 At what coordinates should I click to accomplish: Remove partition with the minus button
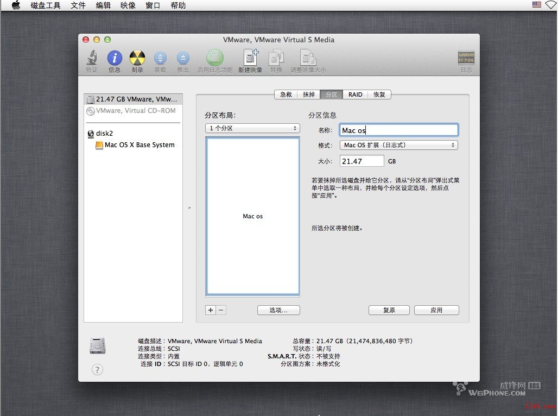pos(221,310)
